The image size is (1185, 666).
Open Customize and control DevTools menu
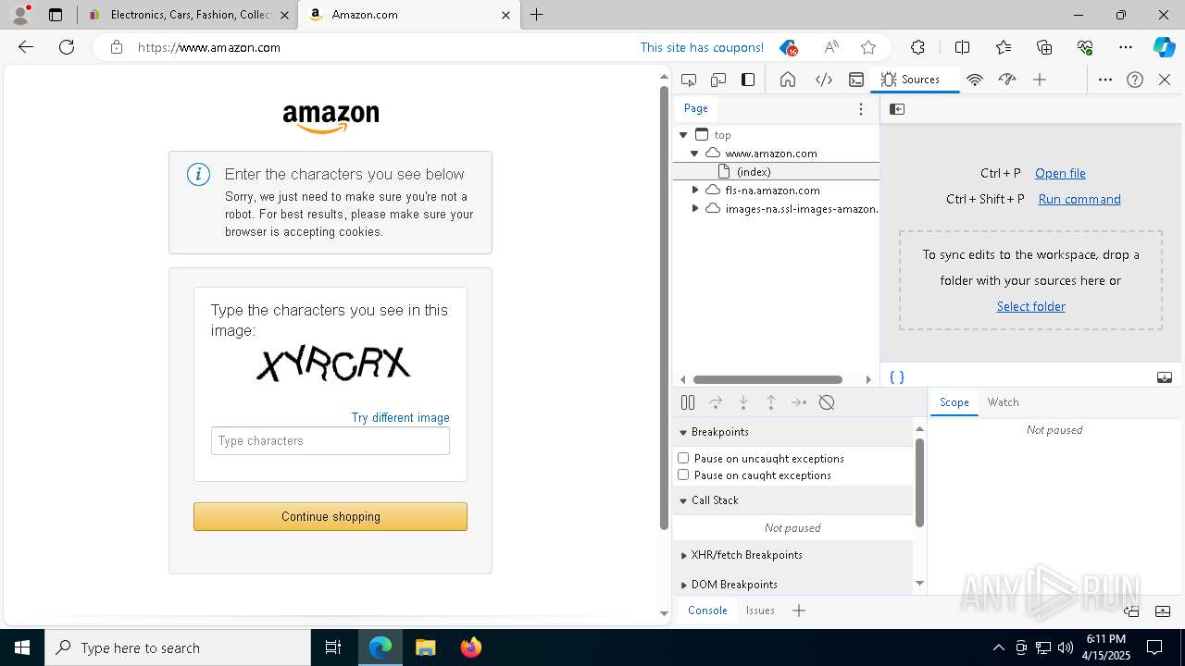(1105, 80)
